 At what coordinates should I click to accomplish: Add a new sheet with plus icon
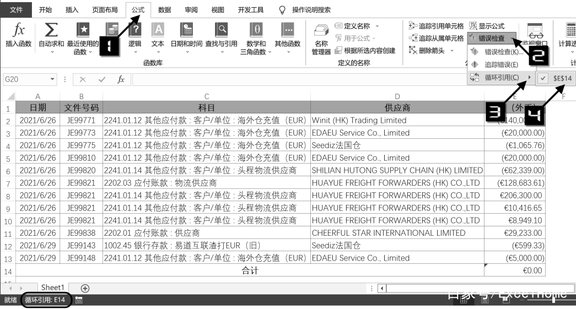coord(85,289)
